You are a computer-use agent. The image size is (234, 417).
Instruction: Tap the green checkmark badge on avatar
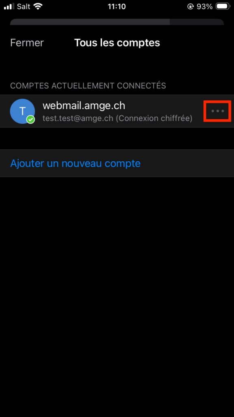coord(31,120)
